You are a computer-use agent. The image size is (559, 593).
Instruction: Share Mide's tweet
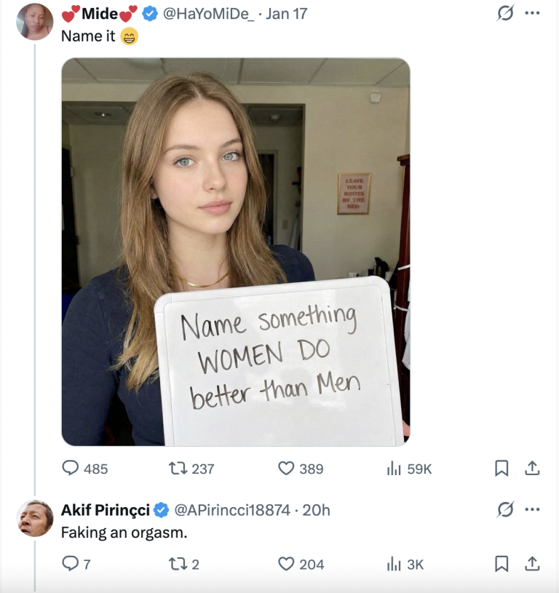(533, 469)
